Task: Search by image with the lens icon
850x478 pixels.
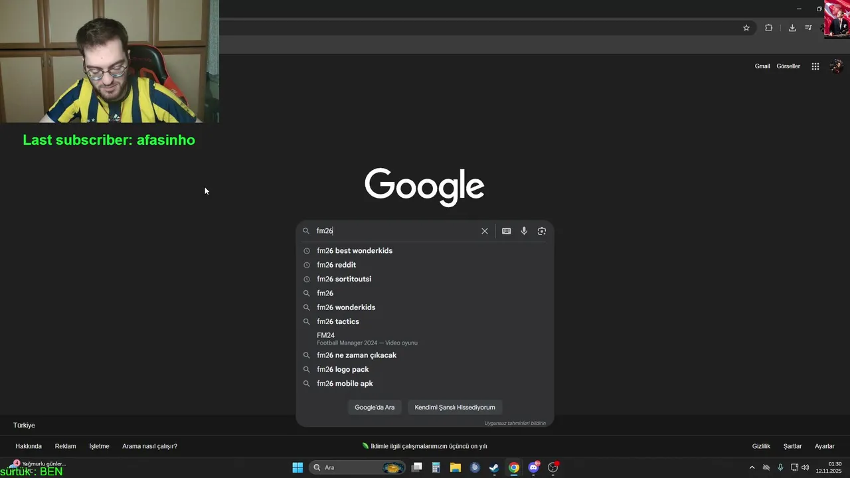Action: tap(542, 231)
